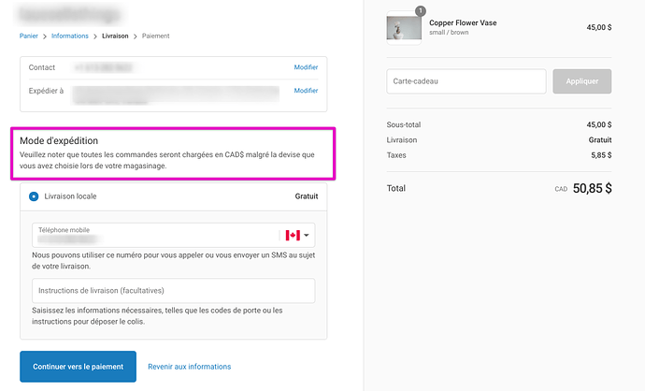Select the Livraison breadcrumb step
This screenshot has height=391, width=645.
(x=115, y=36)
